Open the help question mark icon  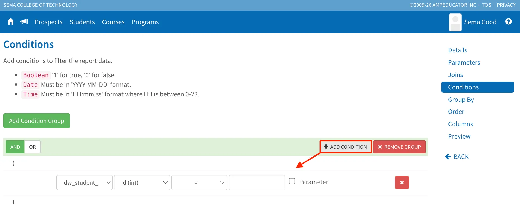pos(508,22)
